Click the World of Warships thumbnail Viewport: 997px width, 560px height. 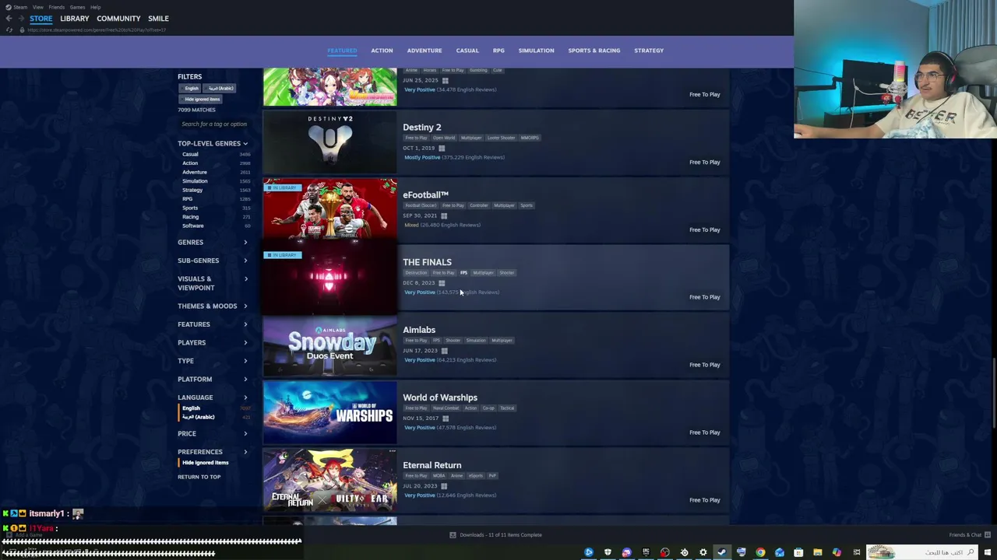(x=330, y=412)
